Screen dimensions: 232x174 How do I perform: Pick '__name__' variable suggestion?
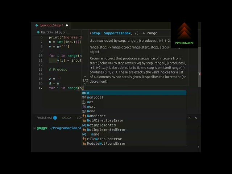[134, 134]
